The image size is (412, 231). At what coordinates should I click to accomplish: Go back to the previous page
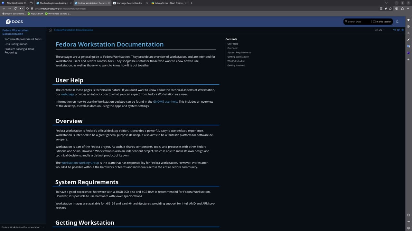(x=4, y=8)
